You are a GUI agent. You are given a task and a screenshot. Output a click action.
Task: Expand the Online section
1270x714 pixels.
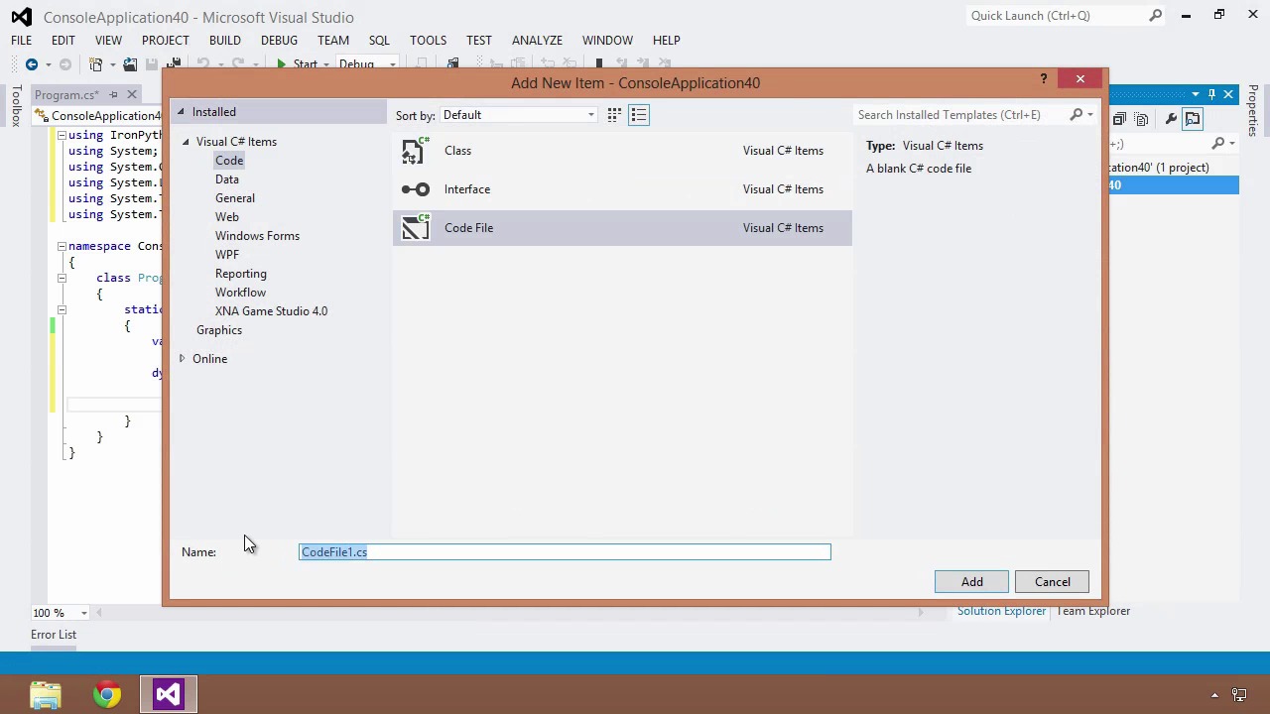point(182,359)
